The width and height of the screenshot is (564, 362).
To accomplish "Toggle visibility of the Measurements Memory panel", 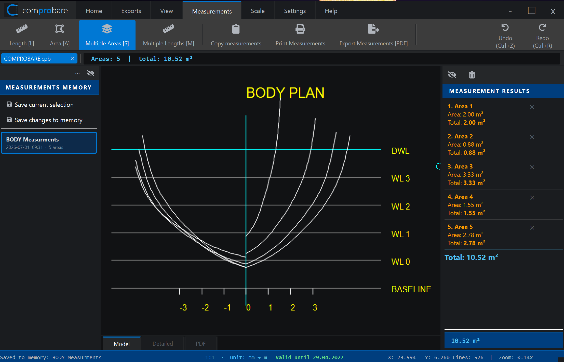I will click(x=91, y=73).
